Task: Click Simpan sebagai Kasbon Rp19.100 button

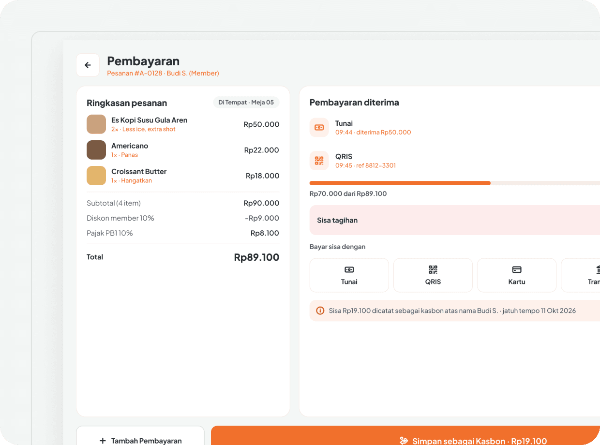Action: coord(405,436)
